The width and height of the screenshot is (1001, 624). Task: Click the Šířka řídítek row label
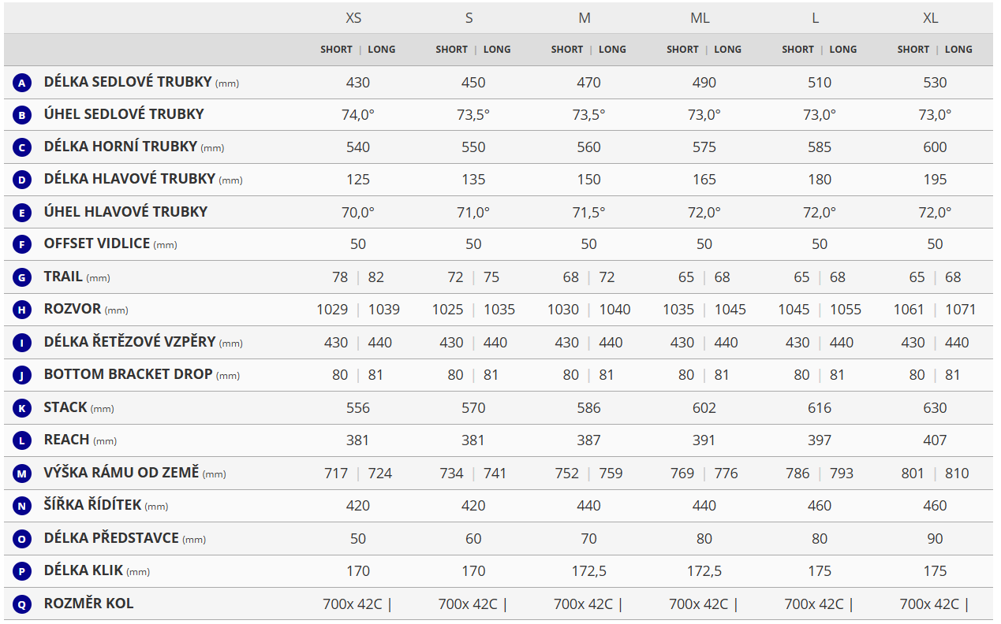[x=92, y=505]
